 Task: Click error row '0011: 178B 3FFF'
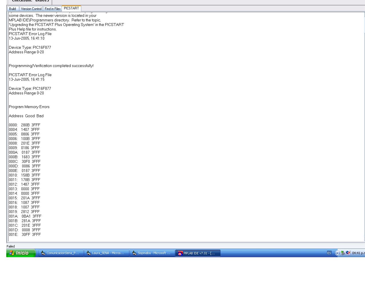[25, 180]
